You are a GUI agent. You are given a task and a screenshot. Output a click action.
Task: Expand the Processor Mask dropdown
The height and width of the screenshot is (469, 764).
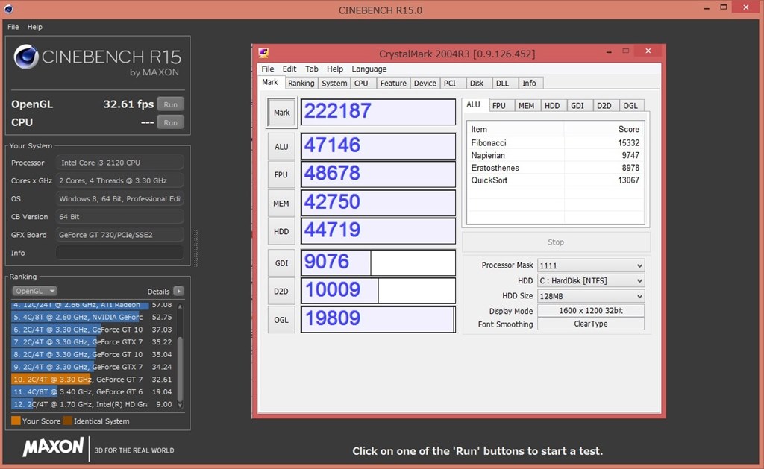pos(591,265)
